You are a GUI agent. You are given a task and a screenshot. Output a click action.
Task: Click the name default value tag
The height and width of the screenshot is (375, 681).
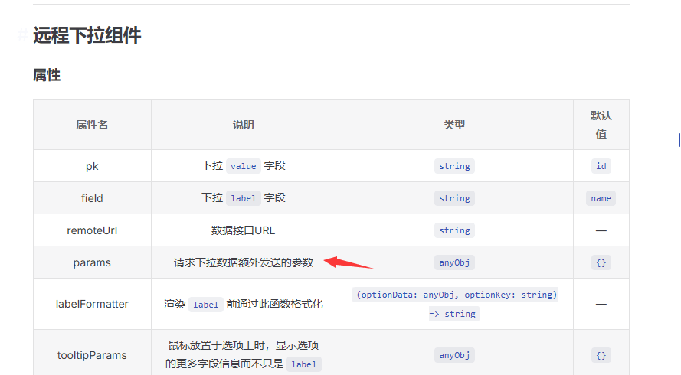click(601, 198)
